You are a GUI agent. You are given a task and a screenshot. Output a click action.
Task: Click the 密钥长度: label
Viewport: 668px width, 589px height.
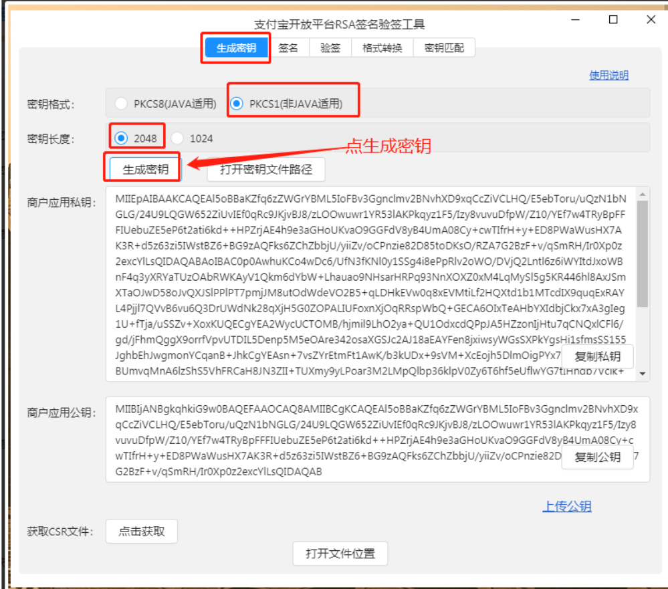point(51,139)
